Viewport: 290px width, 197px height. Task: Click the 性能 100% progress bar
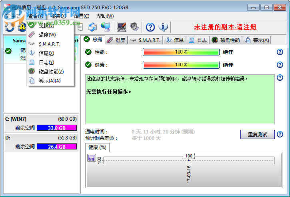tap(181, 52)
